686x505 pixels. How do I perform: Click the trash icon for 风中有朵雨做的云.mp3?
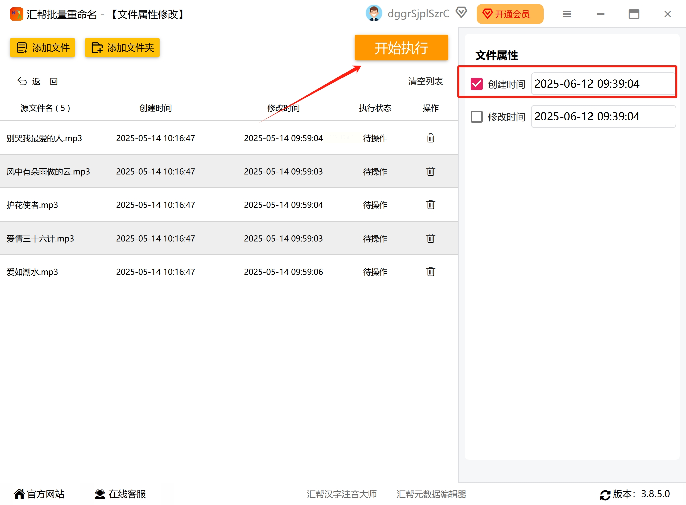[x=430, y=171]
